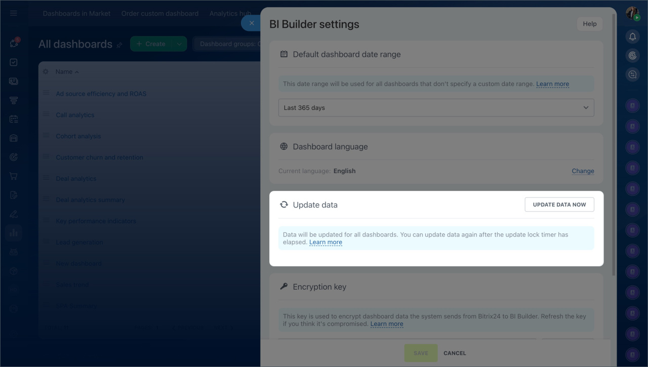Click the table settings gear icon
This screenshot has height=367, width=648.
46,72
